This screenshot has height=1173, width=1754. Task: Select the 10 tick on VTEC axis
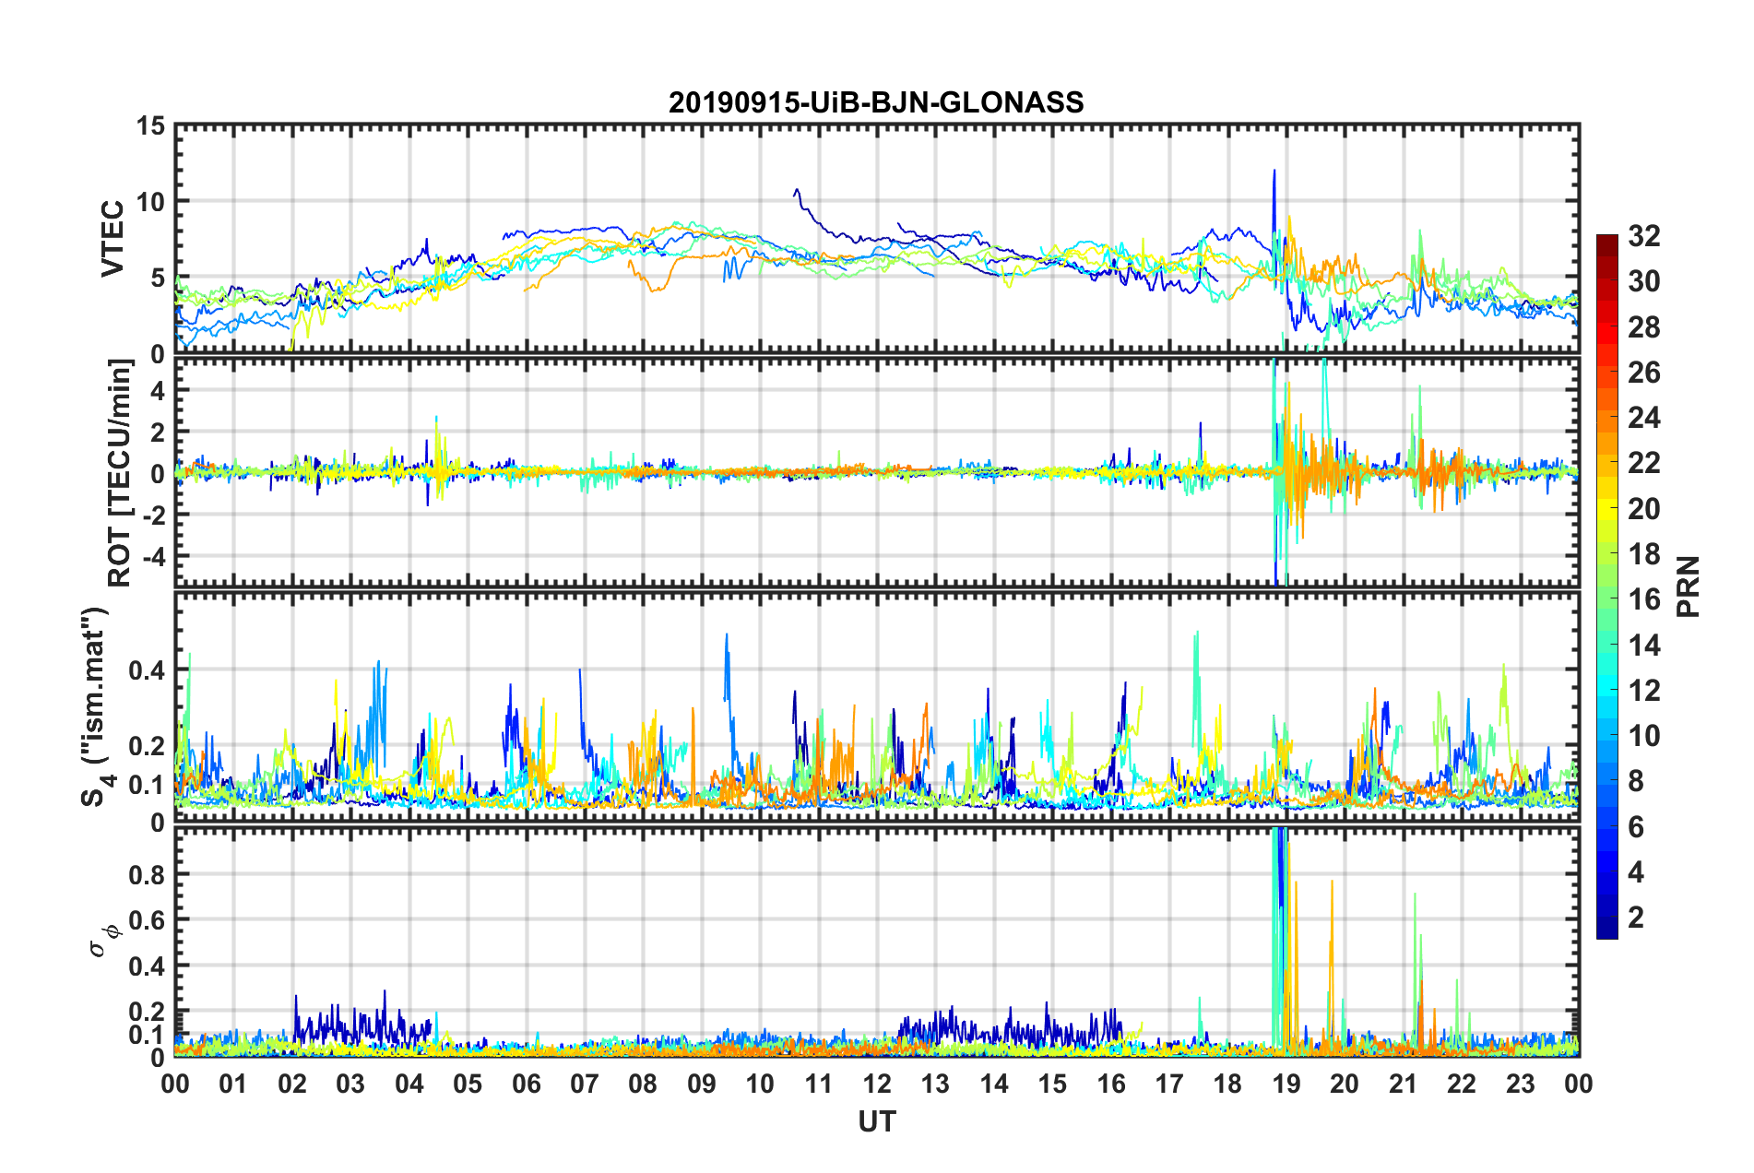click(151, 202)
